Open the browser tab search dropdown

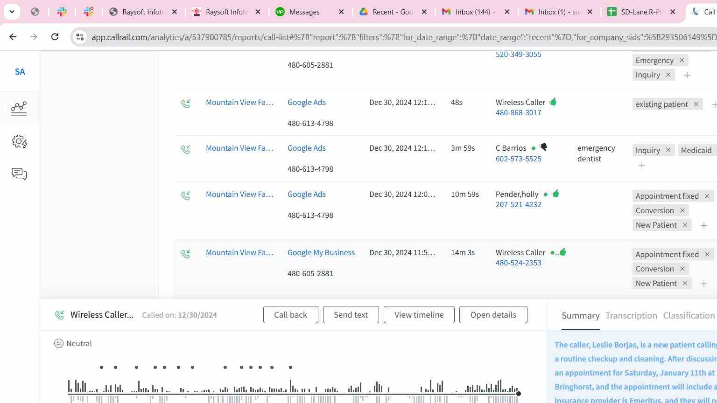coord(12,12)
